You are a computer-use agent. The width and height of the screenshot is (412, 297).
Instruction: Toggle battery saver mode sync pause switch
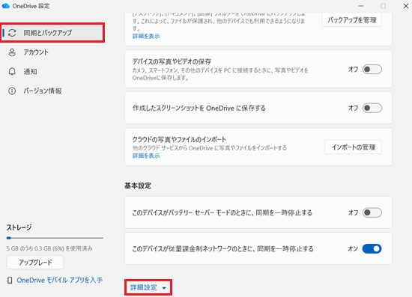tap(372, 212)
